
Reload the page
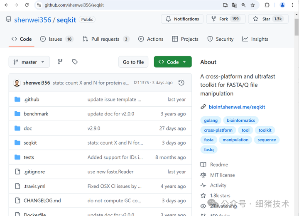pos(27,5)
